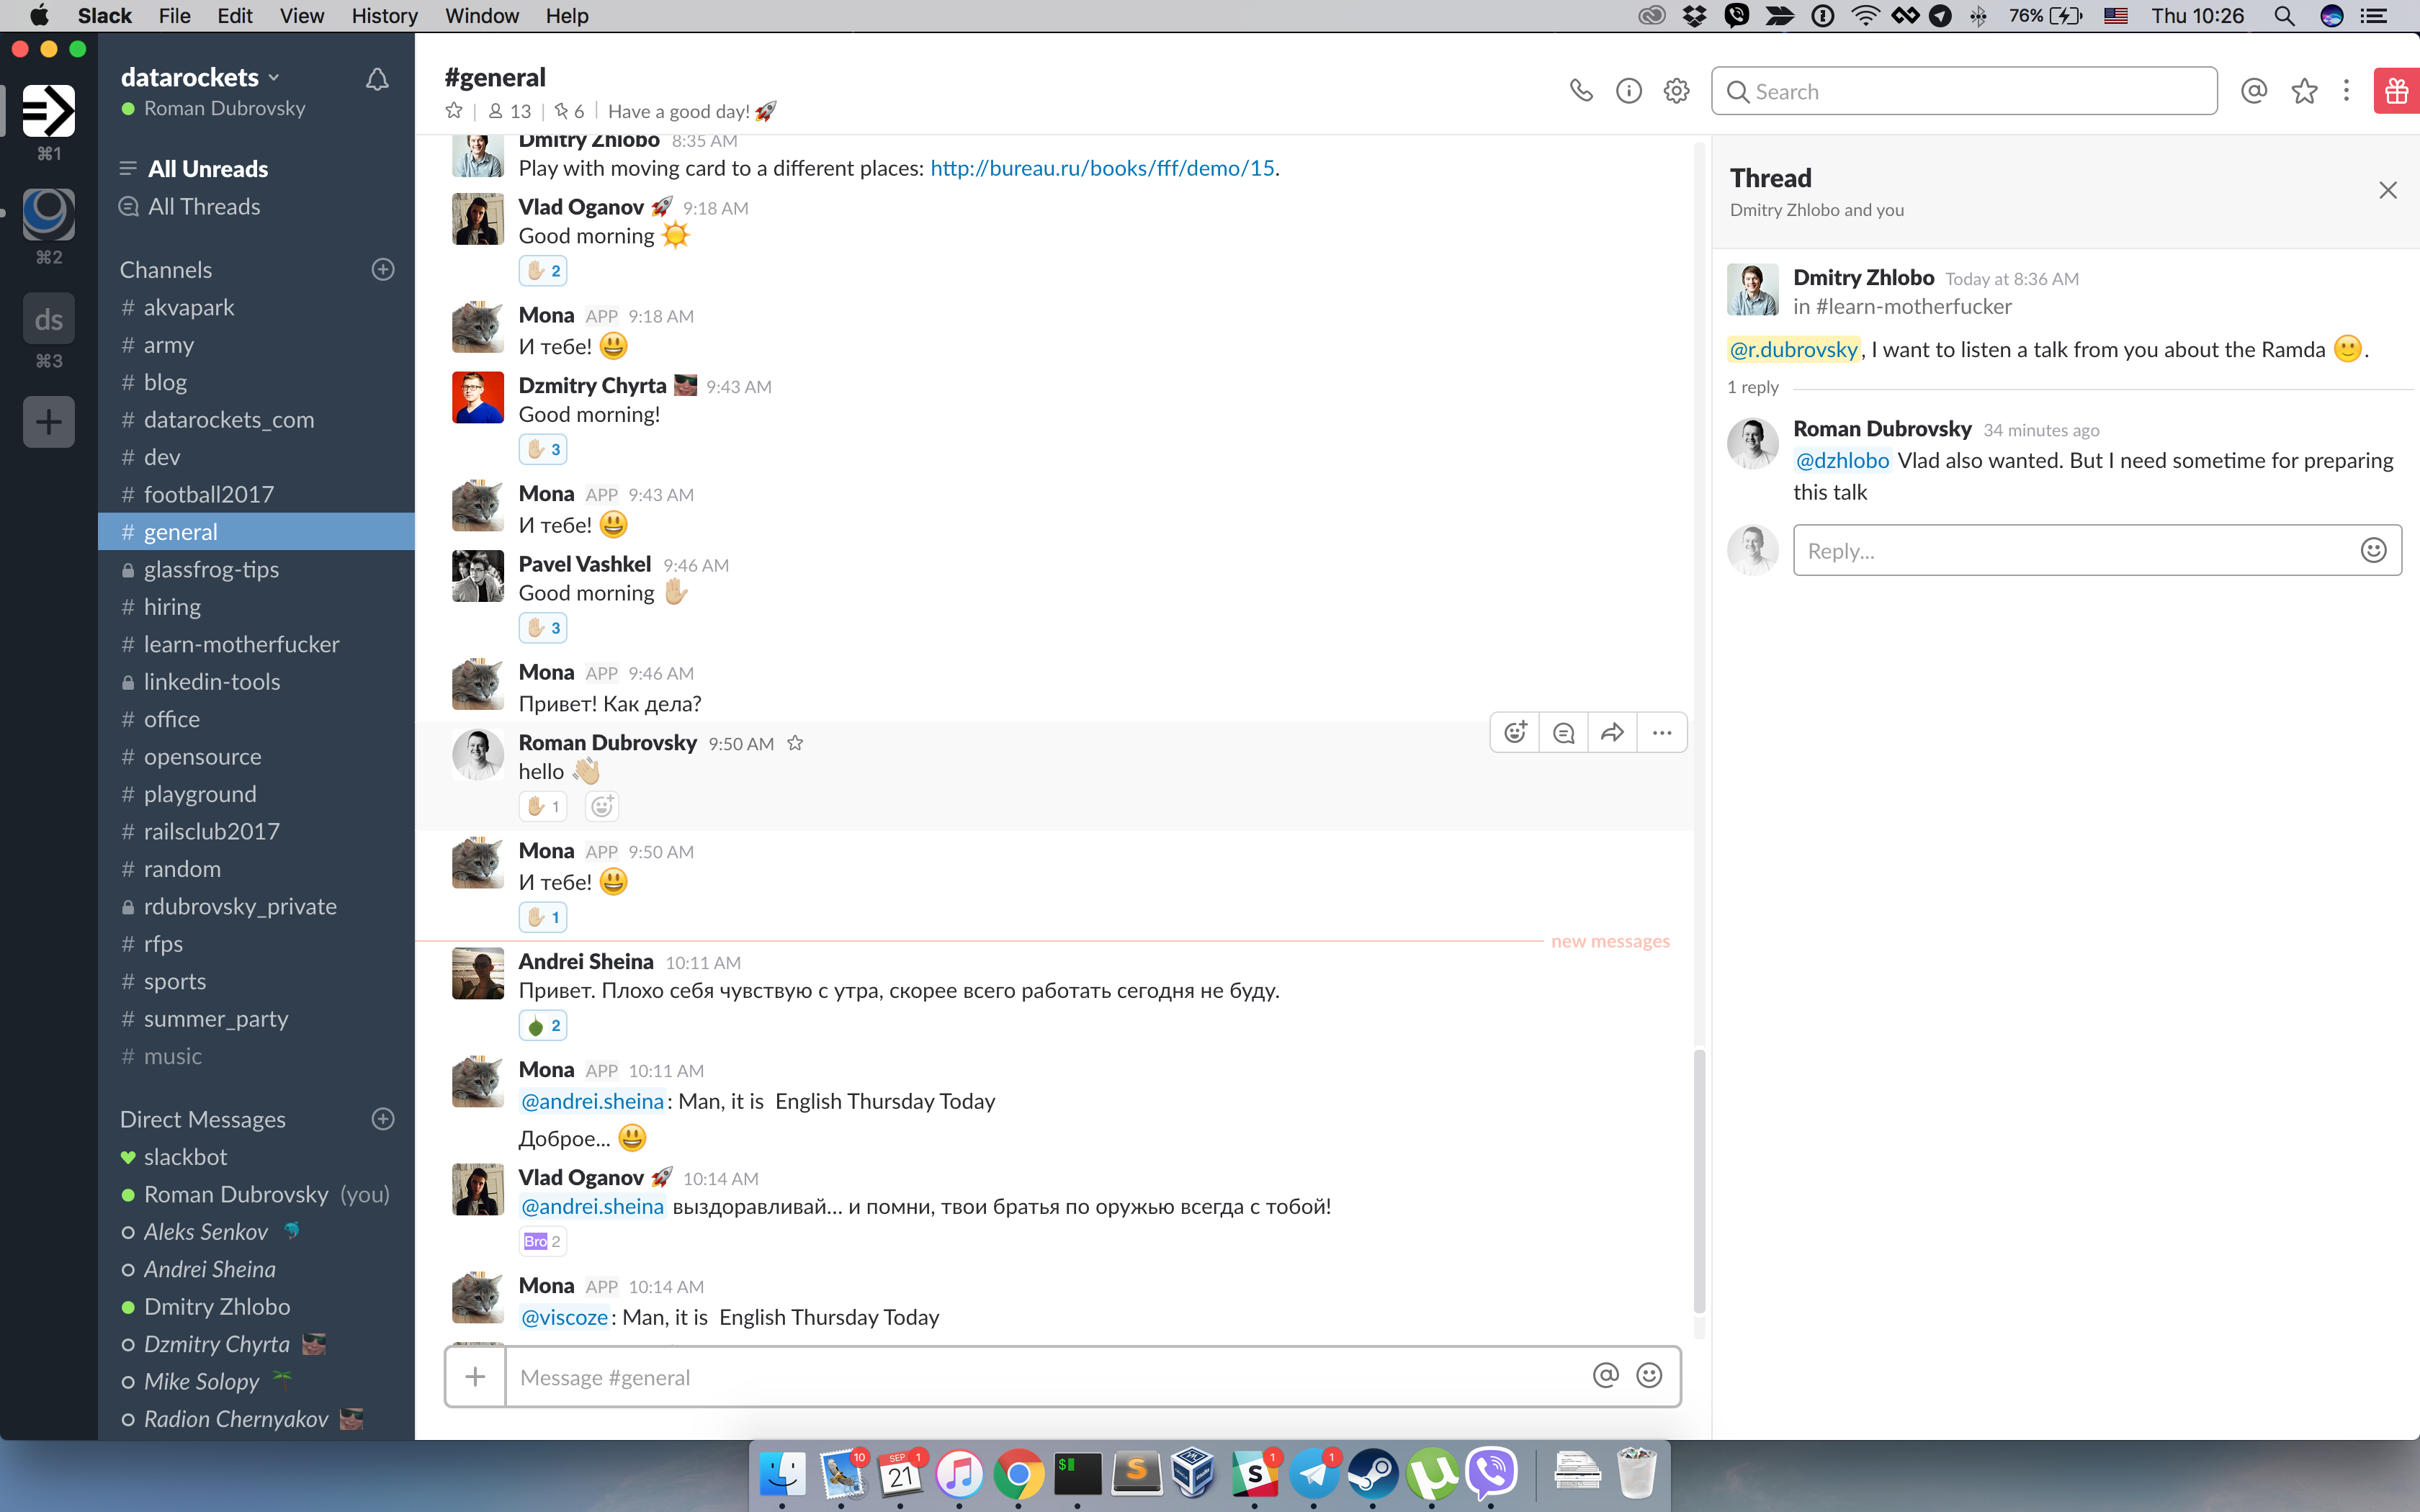The width and height of the screenshot is (2420, 1512).
Task: Open channel settings gear icon
Action: click(x=1676, y=91)
